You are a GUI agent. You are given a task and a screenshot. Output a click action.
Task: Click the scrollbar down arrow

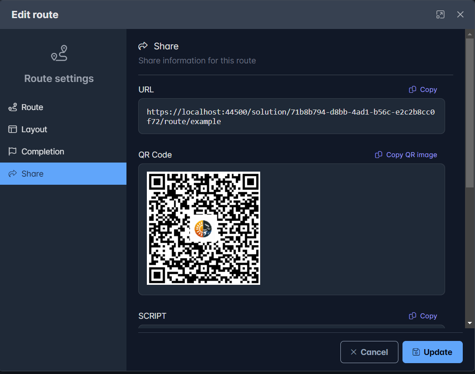[470, 323]
